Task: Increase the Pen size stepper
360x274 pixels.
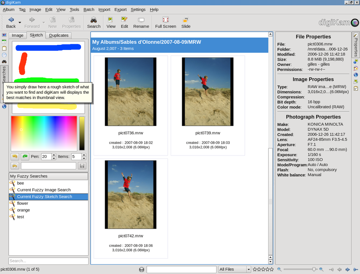Action: click(x=54, y=155)
